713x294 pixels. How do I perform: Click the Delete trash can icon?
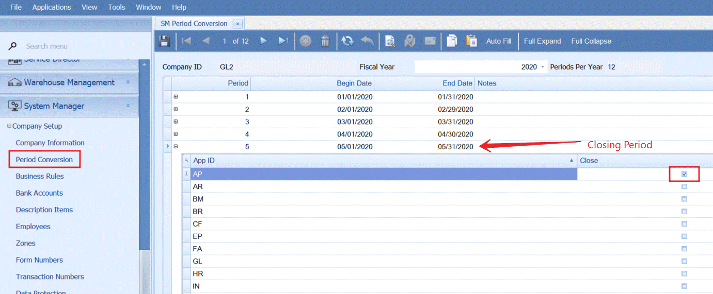[x=325, y=41]
